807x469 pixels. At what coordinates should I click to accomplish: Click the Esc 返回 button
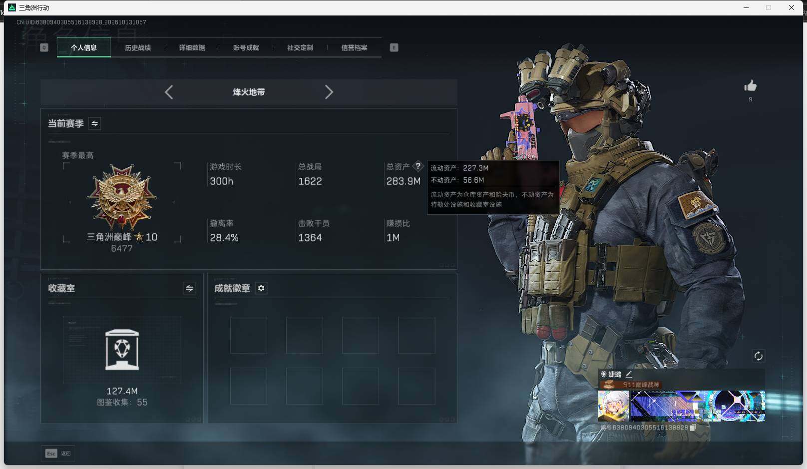pos(58,453)
